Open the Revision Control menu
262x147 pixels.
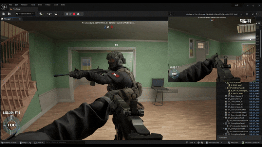[x=251, y=143]
